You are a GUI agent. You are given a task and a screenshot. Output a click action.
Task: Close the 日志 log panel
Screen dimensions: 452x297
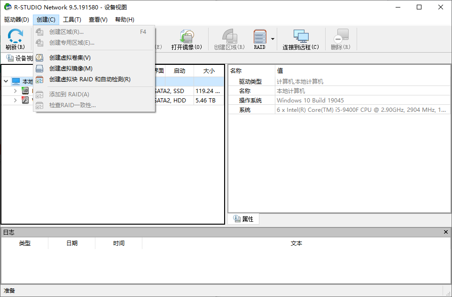point(446,232)
